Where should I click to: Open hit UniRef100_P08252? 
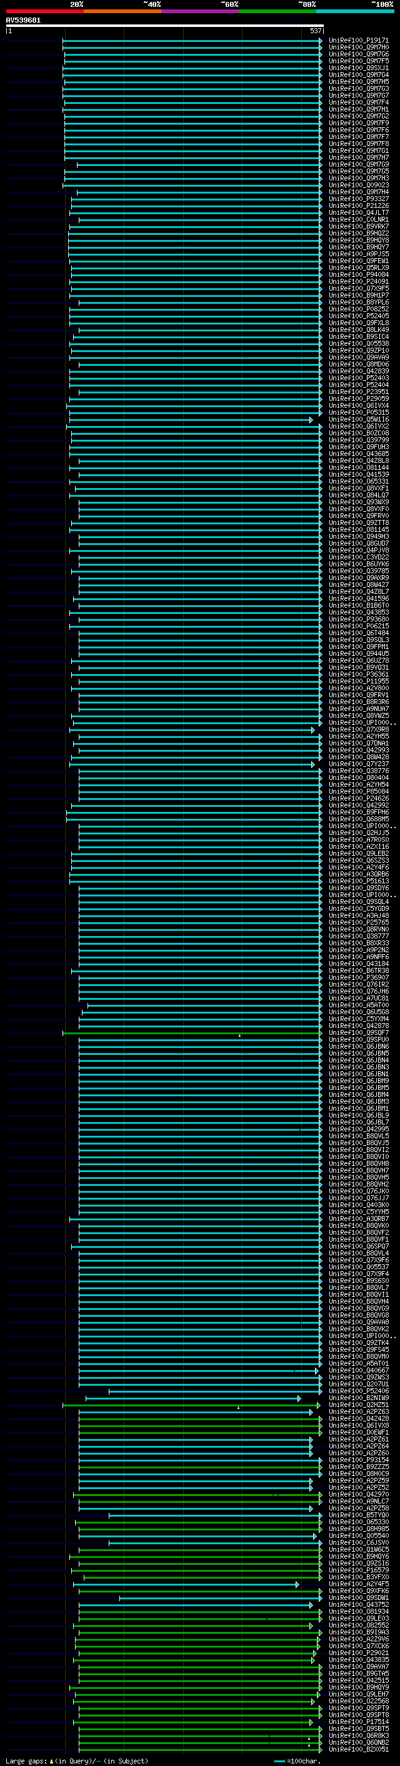[359, 309]
